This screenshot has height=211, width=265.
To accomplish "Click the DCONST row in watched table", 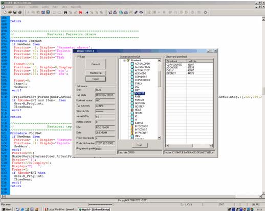I will pyautogui.click(x=189, y=73).
